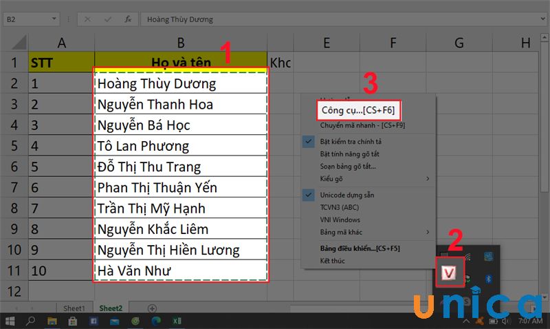Choose 'Chuyển mã nhanh - [CS+F9]'

click(x=362, y=125)
